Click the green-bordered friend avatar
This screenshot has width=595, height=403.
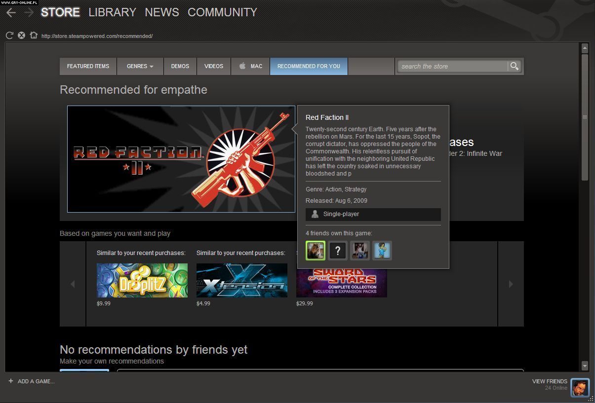pyautogui.click(x=316, y=251)
